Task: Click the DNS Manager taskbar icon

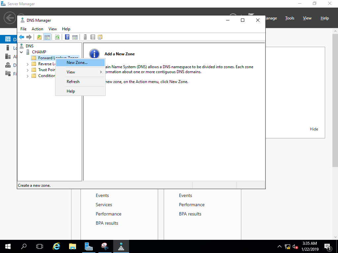Action: [121, 246]
